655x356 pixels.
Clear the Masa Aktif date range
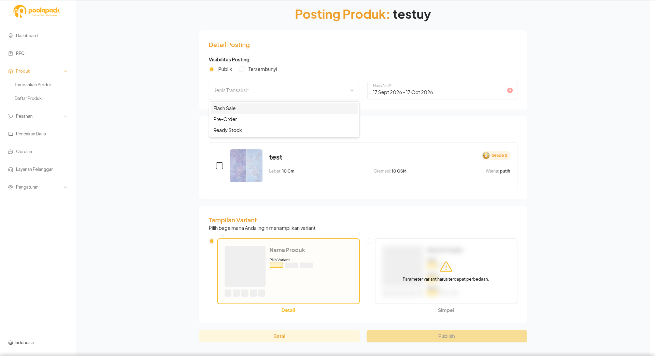pos(510,90)
